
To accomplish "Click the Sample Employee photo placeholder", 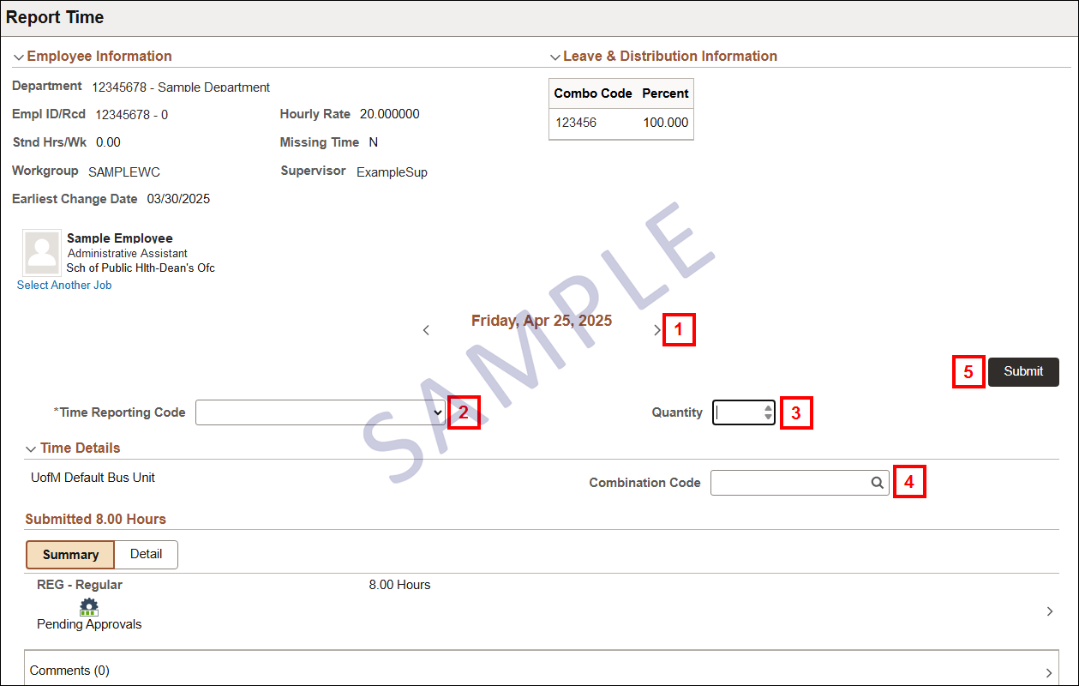I will [x=42, y=252].
